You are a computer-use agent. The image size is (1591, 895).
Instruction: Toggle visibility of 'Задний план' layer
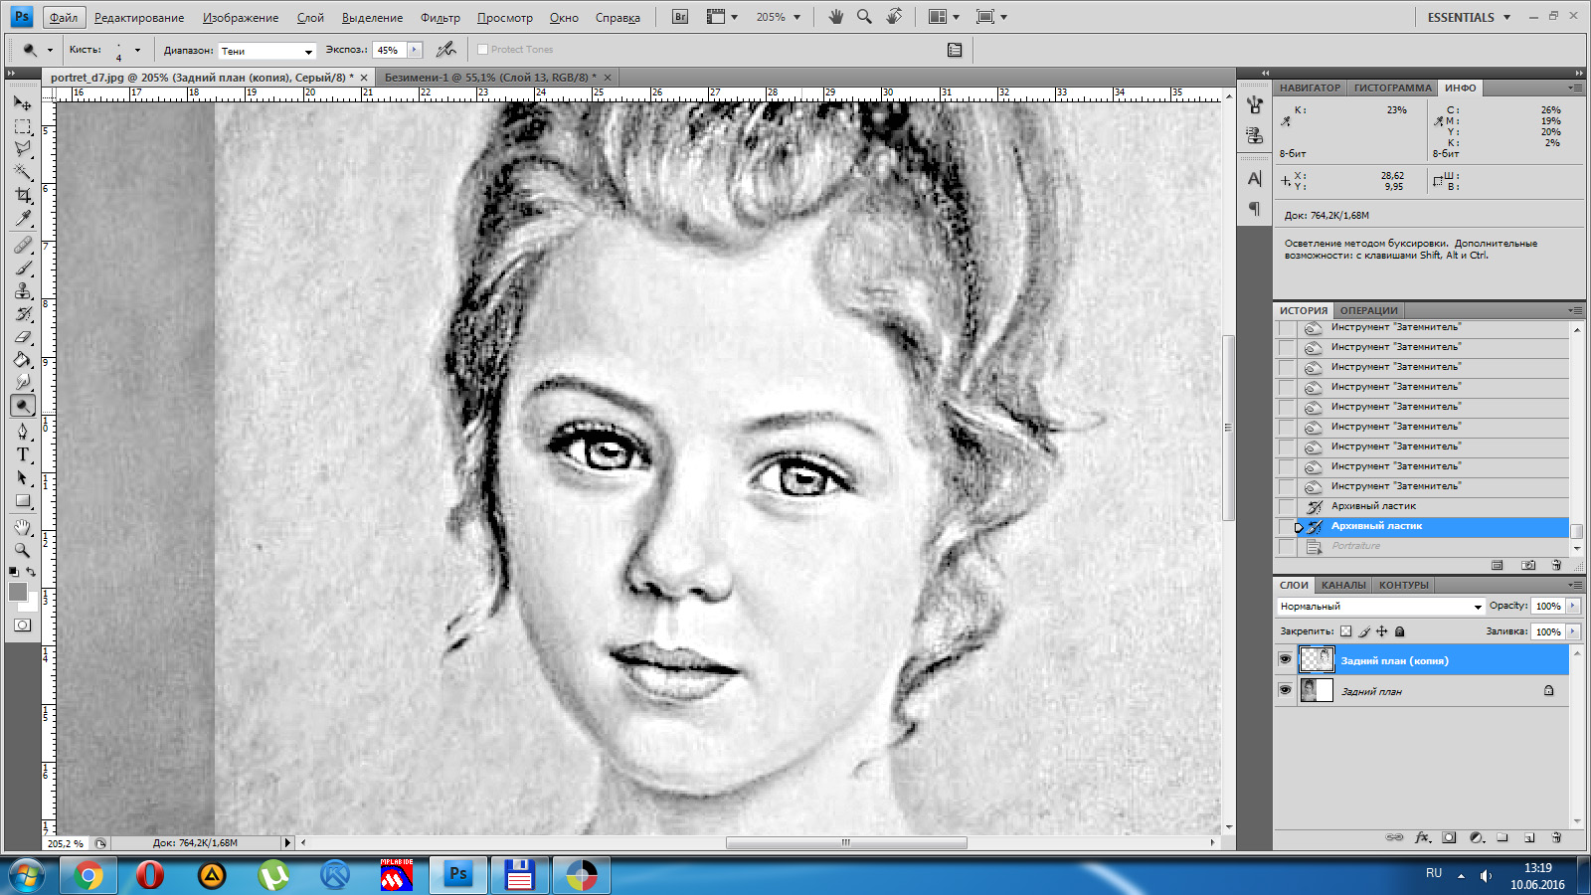1285,690
